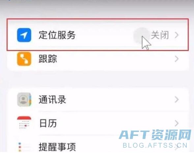Click the gray touch indicator circle beside 关闭

coord(142,35)
